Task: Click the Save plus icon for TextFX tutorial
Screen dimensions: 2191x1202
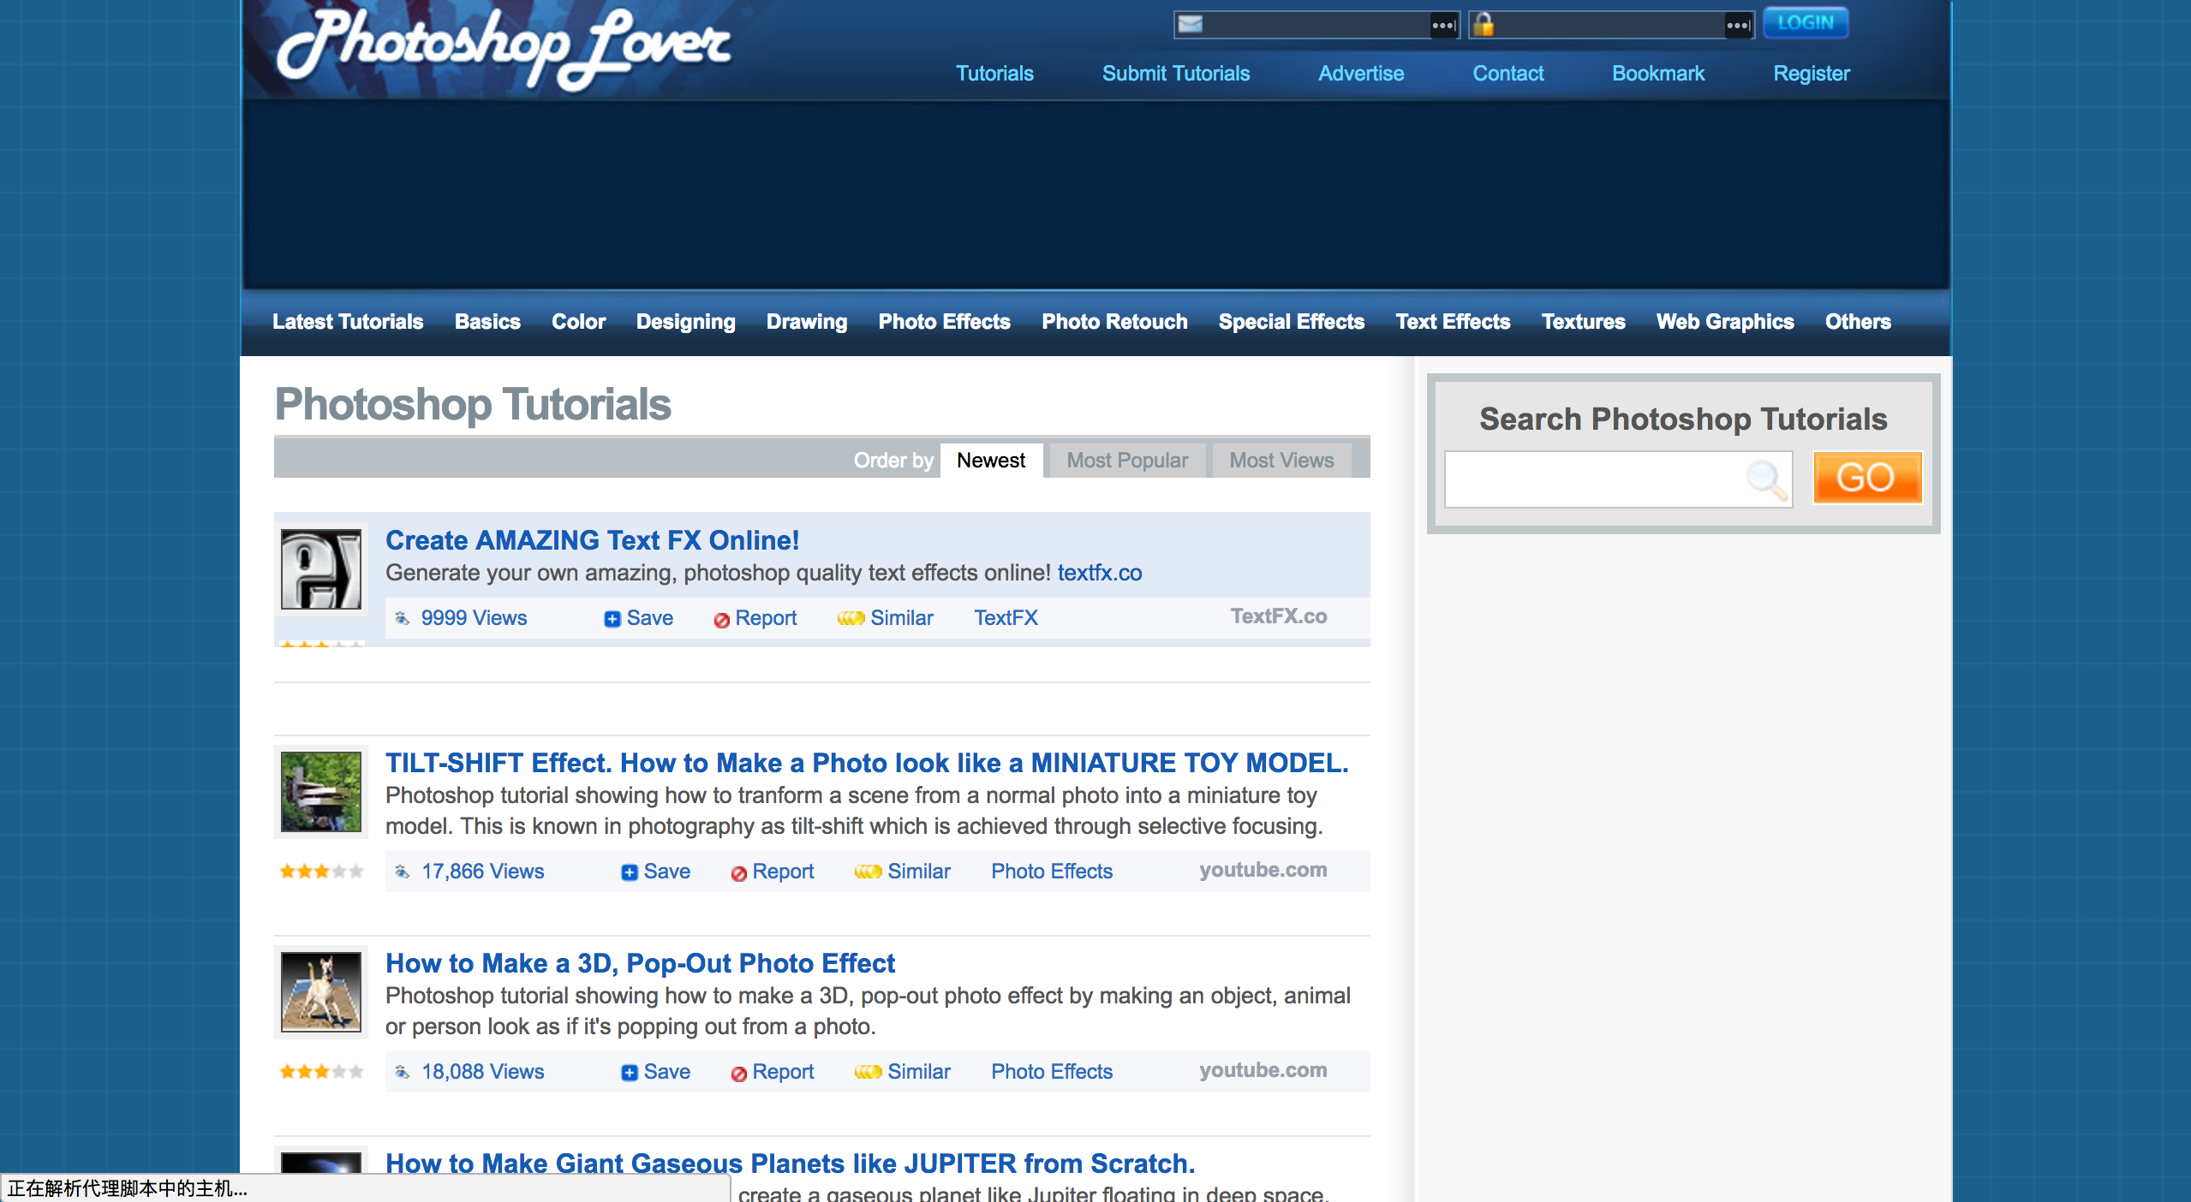Action: (612, 619)
